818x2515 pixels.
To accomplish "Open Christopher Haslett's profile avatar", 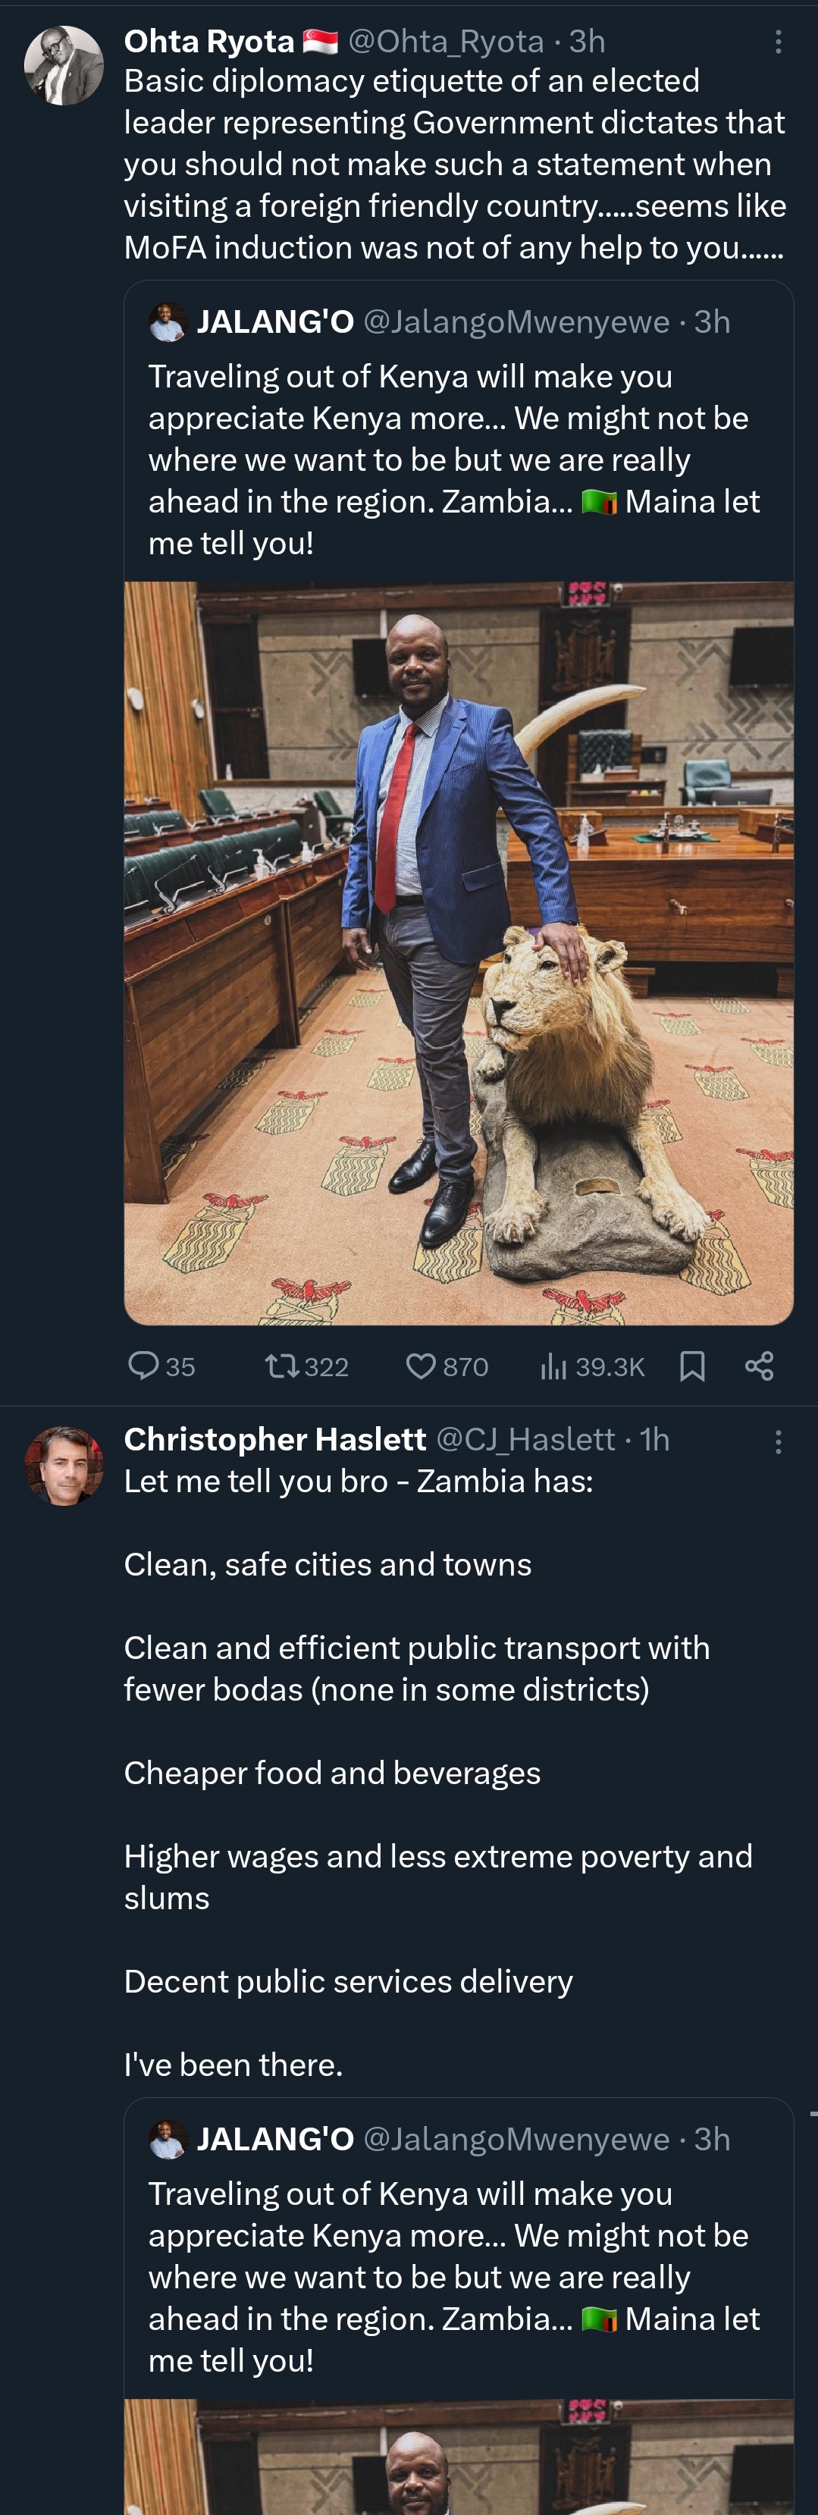I will (x=64, y=1466).
